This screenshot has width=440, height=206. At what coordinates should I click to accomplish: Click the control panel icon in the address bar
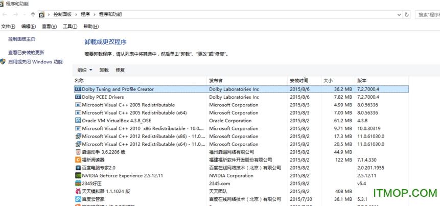(x=42, y=15)
